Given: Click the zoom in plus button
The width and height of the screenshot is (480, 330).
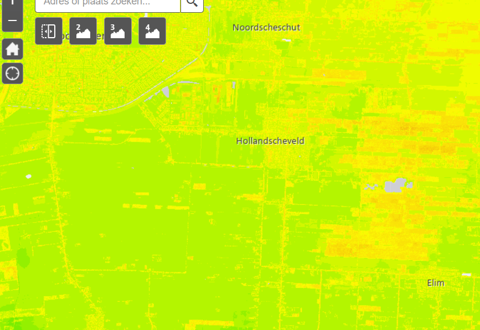Looking at the screenshot, I should click(x=12, y=3).
